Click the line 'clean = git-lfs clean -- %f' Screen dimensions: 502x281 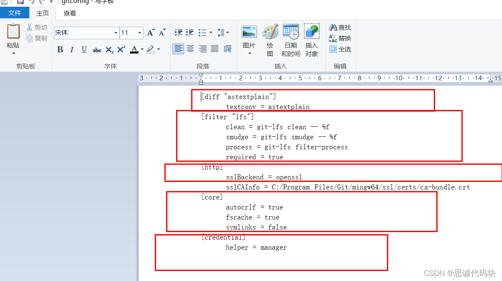click(278, 127)
